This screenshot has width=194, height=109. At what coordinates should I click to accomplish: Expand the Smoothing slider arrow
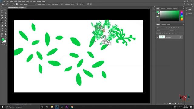(x=75, y=4)
